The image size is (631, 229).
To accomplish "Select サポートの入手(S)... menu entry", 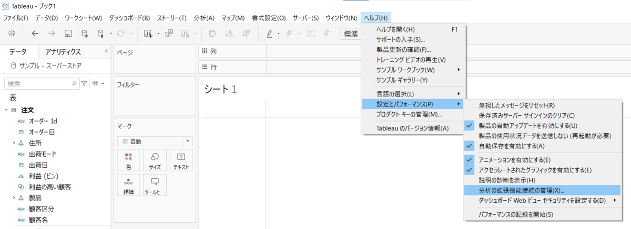I will pyautogui.click(x=413, y=39).
